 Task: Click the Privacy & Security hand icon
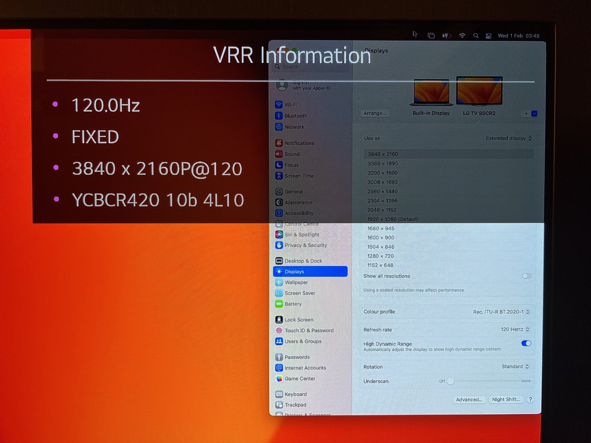pos(279,245)
